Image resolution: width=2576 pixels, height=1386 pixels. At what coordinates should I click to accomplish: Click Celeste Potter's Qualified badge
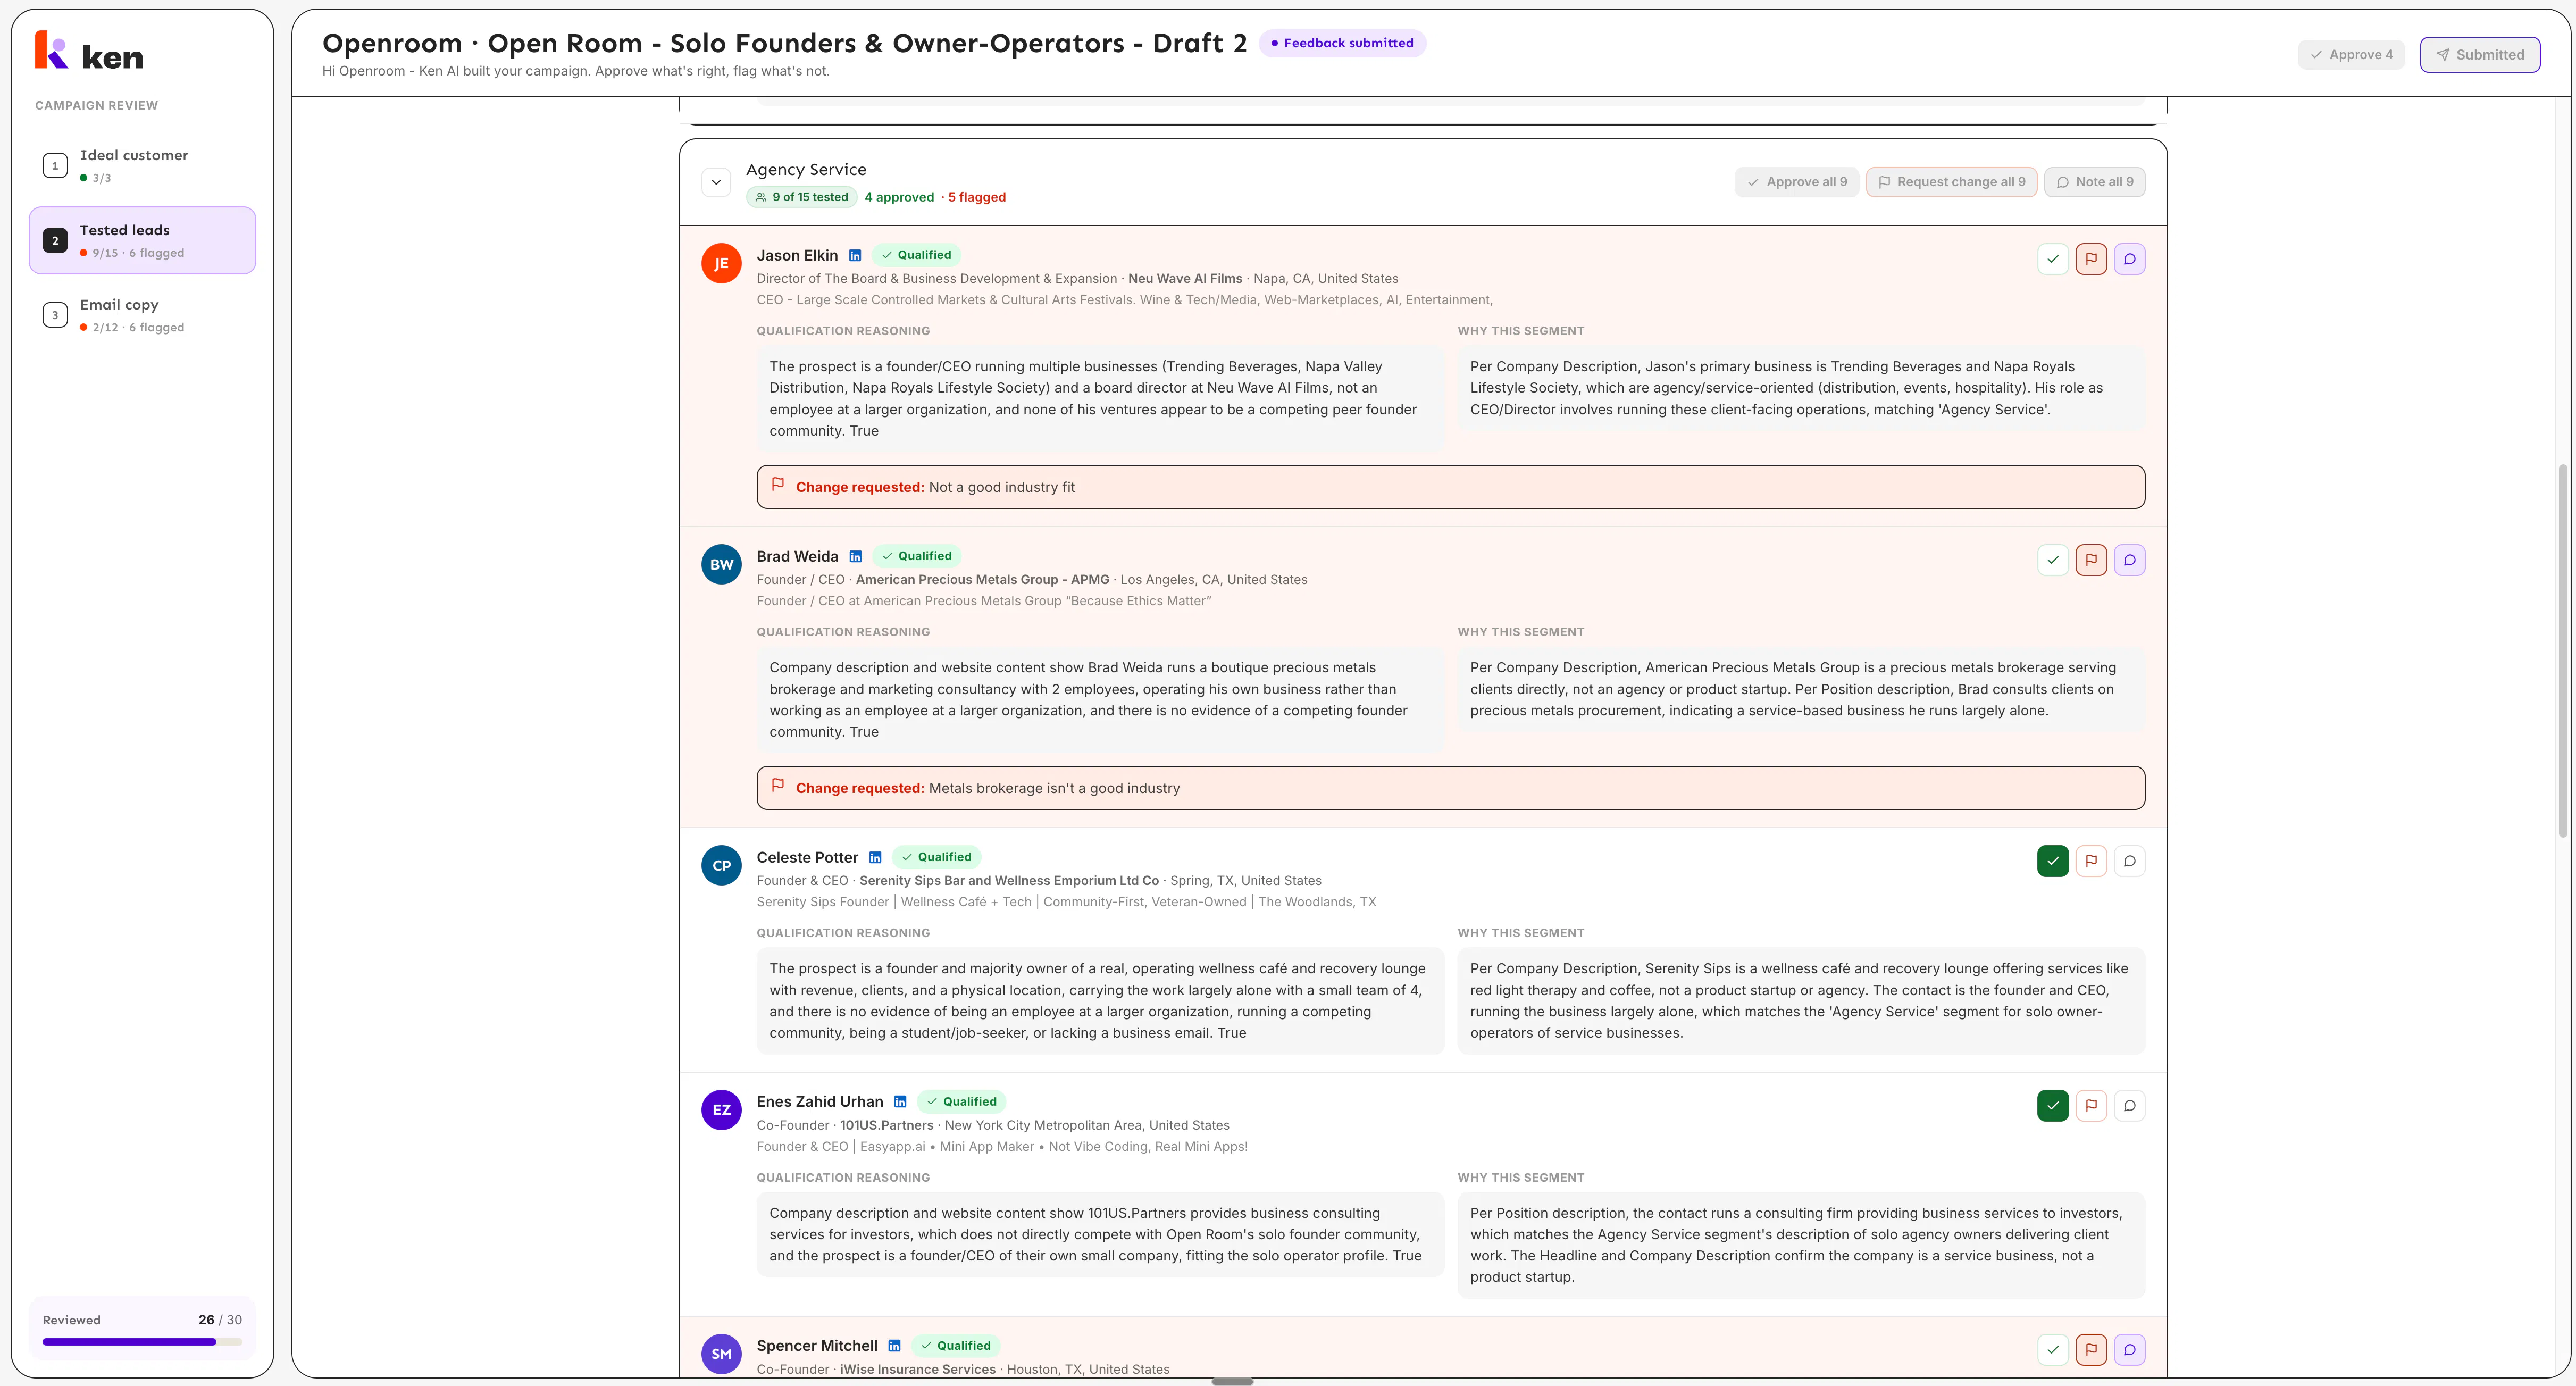coord(937,857)
